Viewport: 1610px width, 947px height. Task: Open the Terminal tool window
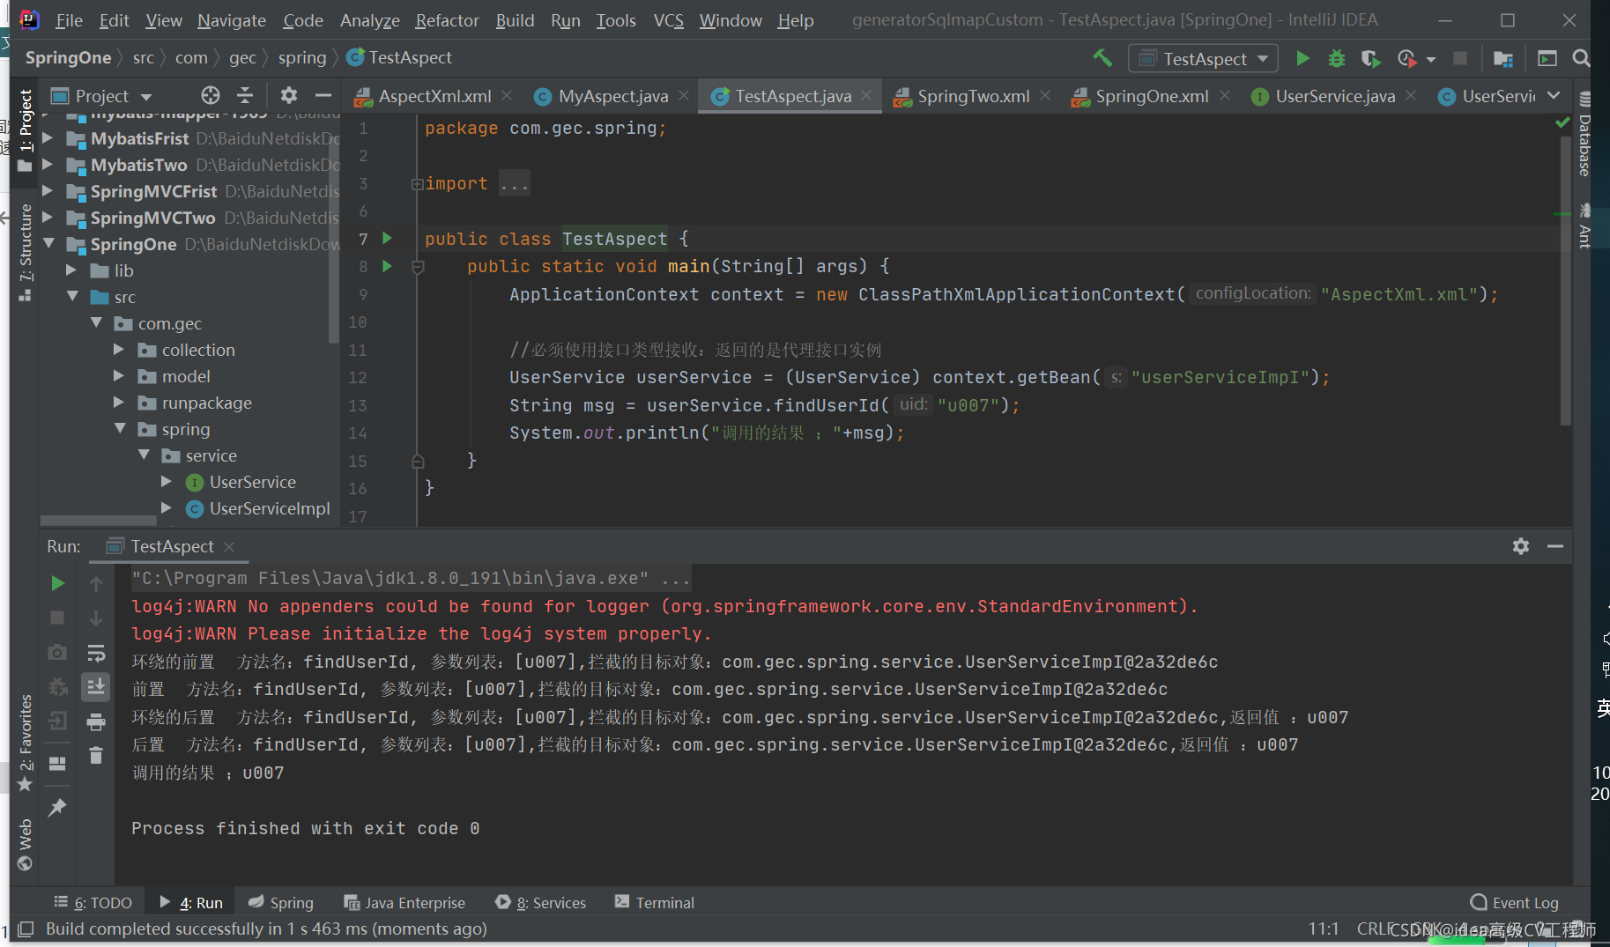(655, 902)
